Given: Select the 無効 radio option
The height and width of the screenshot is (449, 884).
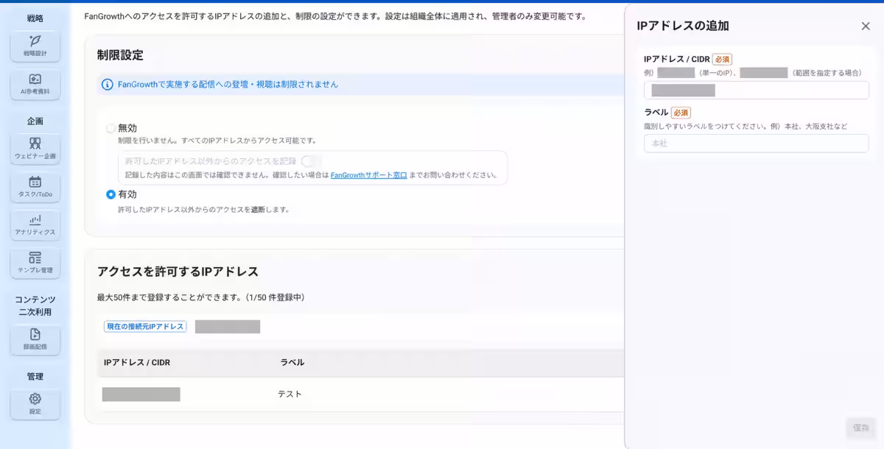Looking at the screenshot, I should tap(110, 128).
